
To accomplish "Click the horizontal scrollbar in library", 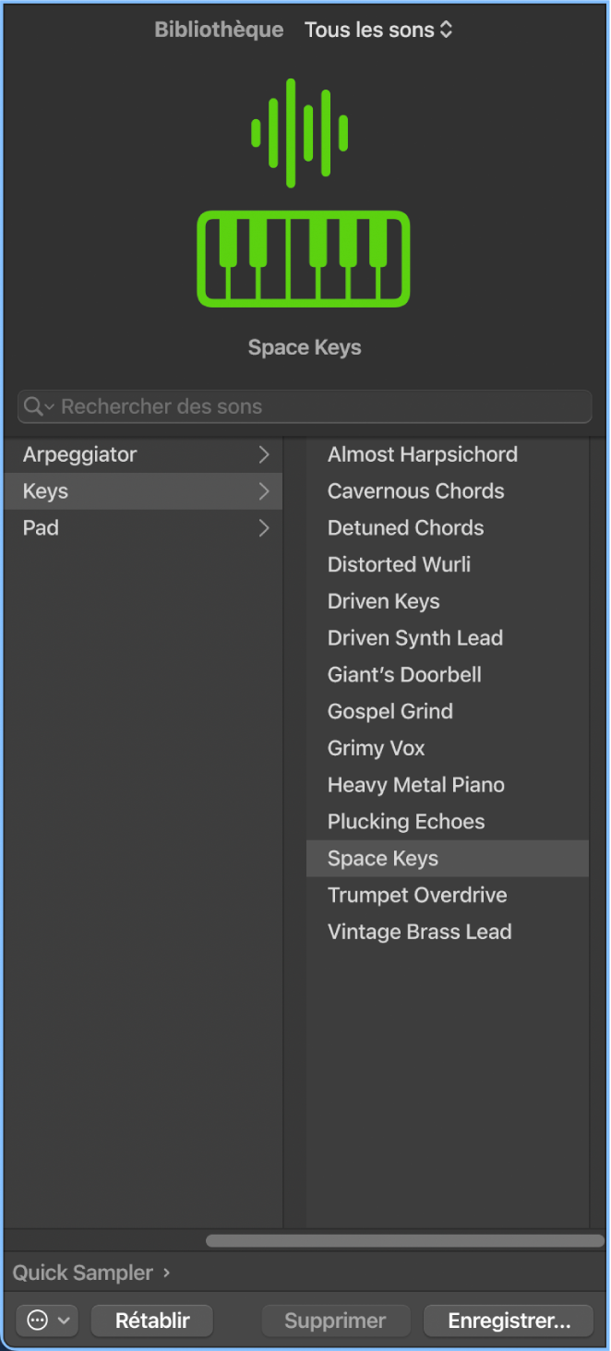I will (x=404, y=1241).
